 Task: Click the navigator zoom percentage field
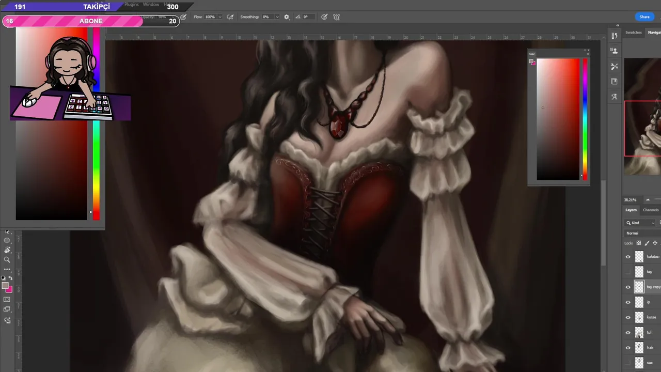click(x=630, y=200)
